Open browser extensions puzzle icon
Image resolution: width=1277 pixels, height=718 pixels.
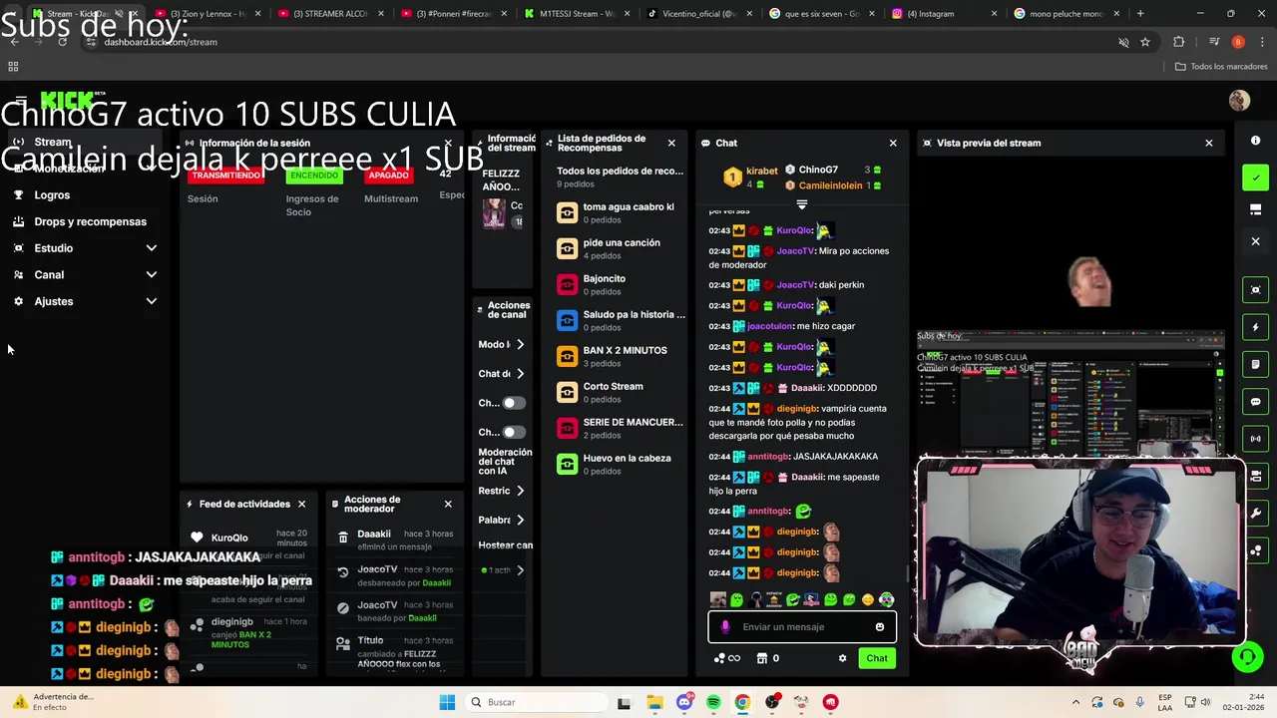pyautogui.click(x=1179, y=42)
